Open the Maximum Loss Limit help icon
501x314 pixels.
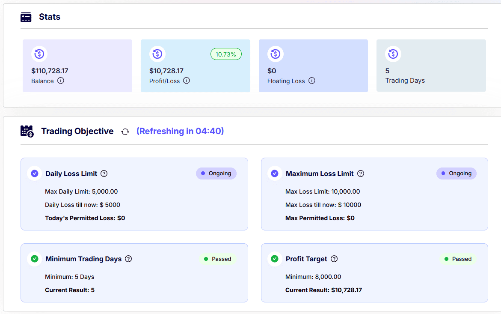[361, 173]
